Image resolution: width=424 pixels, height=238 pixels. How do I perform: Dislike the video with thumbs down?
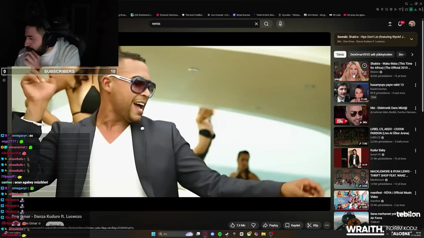pyautogui.click(x=254, y=225)
